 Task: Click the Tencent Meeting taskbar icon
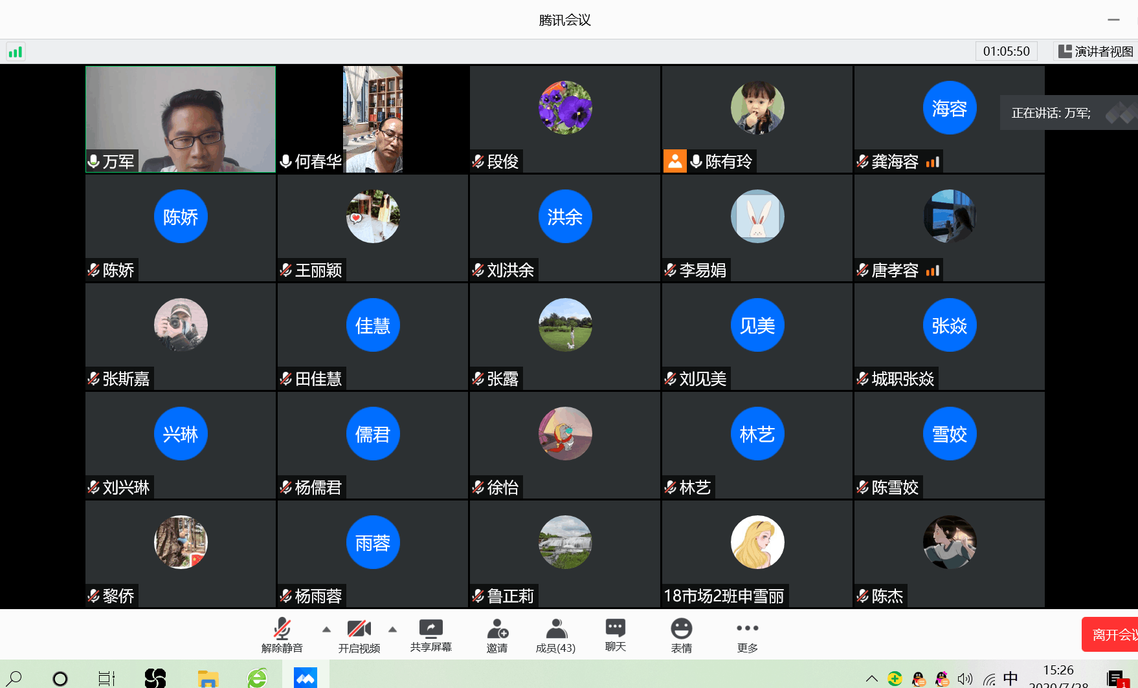click(305, 677)
